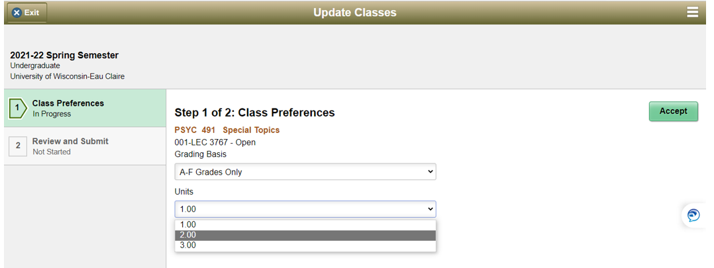Switch to the Review and Submit step
Screen dimensions: 714x268
(70, 141)
